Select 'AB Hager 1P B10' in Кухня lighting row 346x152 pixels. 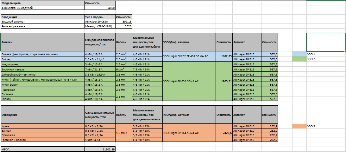pyautogui.click(x=247, y=126)
